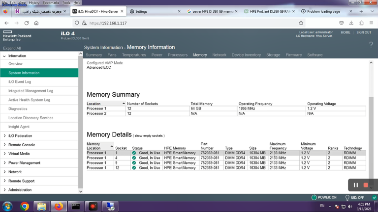The image size is (378, 212).
Task: Go to iLO HOME link
Action: (345, 32)
